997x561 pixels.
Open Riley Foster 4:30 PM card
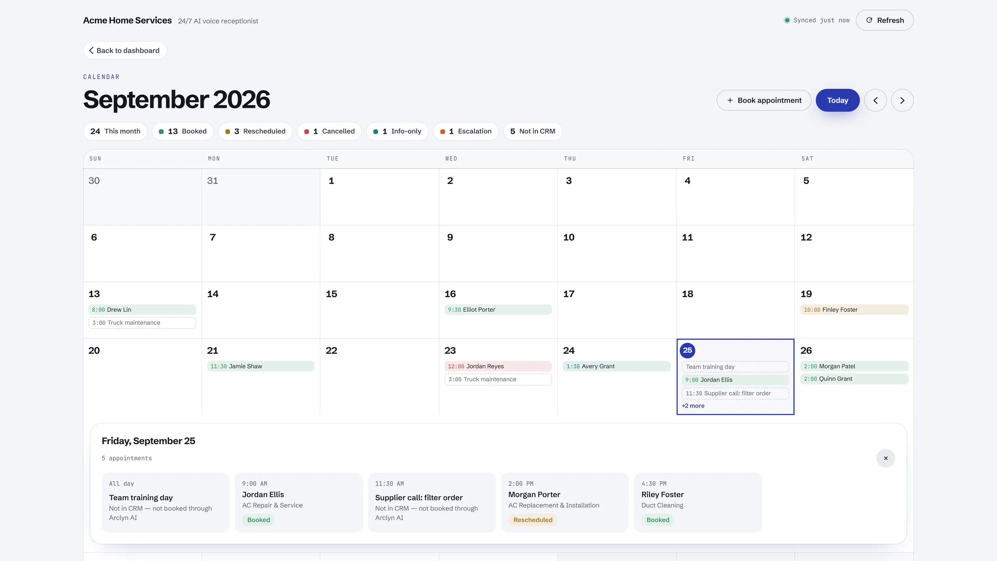tap(698, 503)
